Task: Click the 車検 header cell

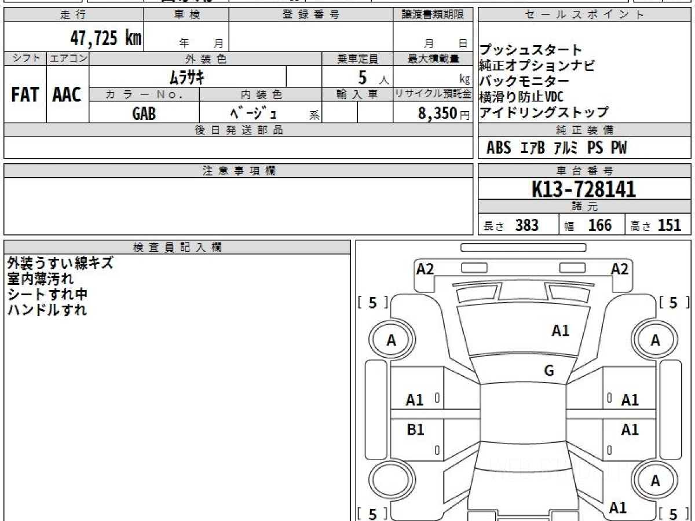Action: tap(186, 15)
